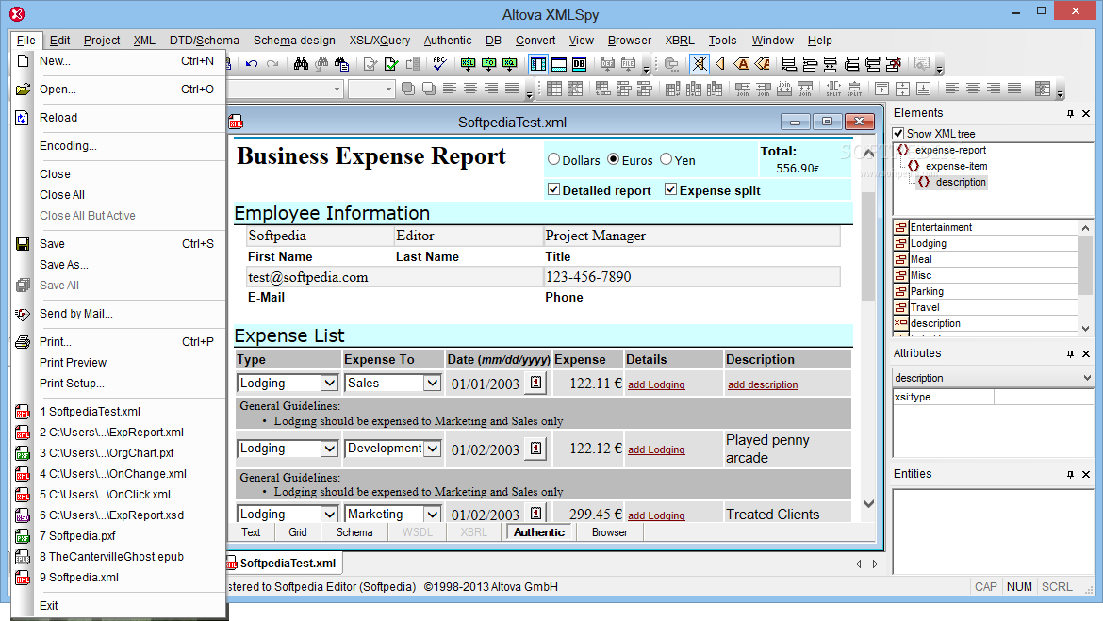Open the Type dropdown in the 122.12 row
The height and width of the screenshot is (621, 1103).
(x=328, y=449)
